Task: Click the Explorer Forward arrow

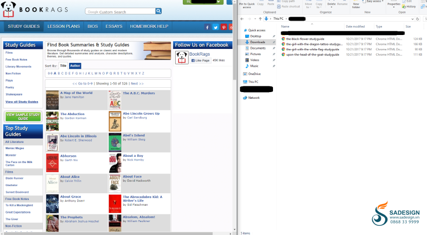Action: (x=249, y=19)
